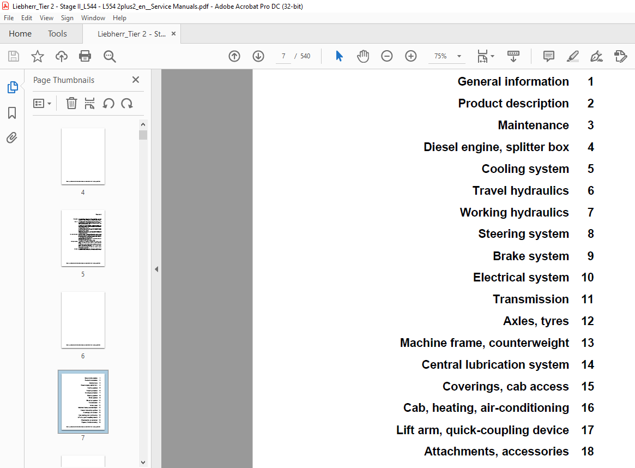
Task: Close the Liebherr document tab
Action: coord(174,34)
